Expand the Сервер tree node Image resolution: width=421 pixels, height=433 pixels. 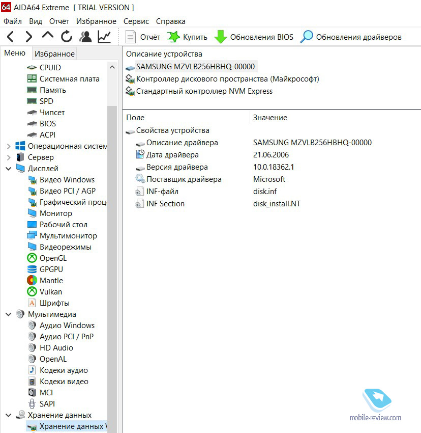[8, 157]
